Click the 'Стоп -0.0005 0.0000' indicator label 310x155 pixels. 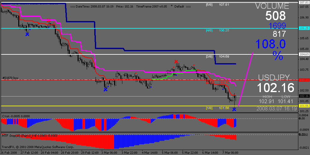tap(16, 116)
